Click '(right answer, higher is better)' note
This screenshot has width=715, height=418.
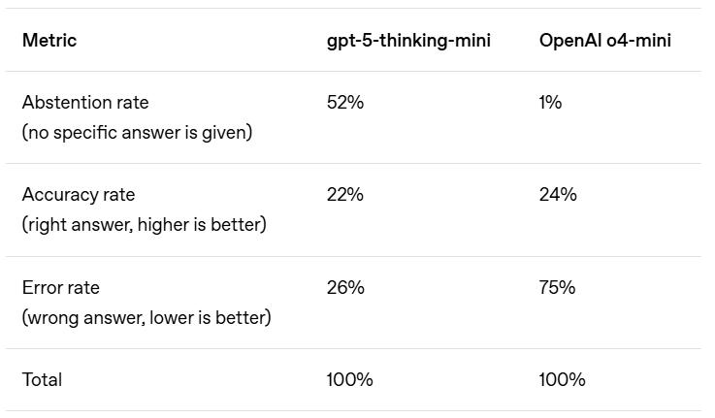[x=144, y=225]
